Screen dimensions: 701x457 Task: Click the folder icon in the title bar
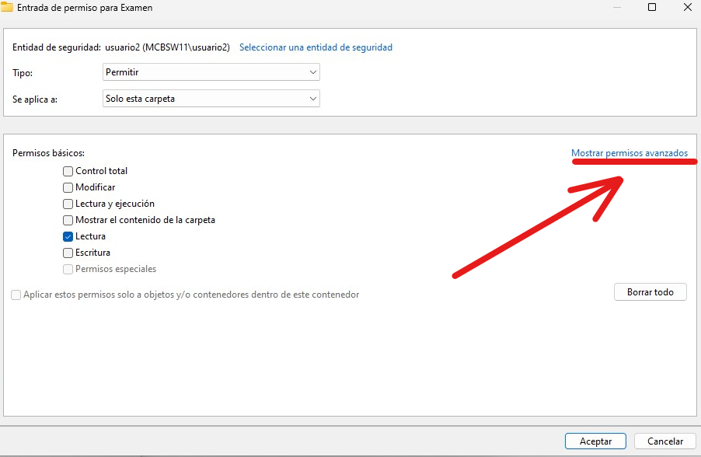6,7
